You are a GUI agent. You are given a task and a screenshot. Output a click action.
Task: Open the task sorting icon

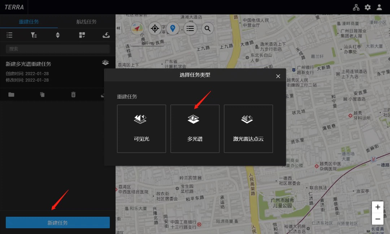pyautogui.click(x=58, y=35)
